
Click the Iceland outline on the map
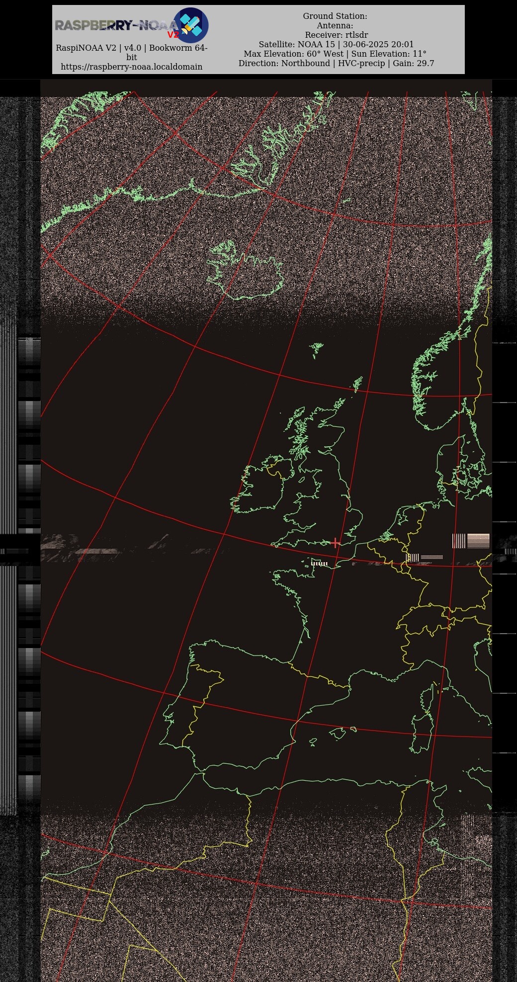[245, 270]
